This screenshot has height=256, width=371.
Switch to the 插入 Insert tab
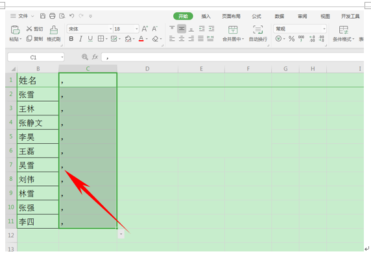coord(206,16)
